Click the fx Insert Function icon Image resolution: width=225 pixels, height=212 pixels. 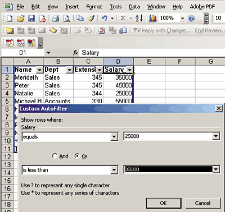click(x=75, y=53)
